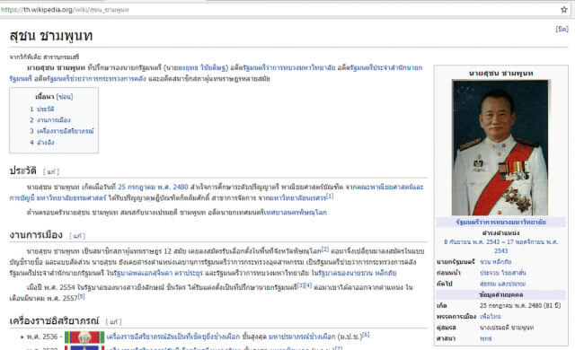Open the 25 กรกฎาคม date link in ประวัติ
Image resolution: width=575 pixels, height=350 pixels.
pyautogui.click(x=137, y=187)
